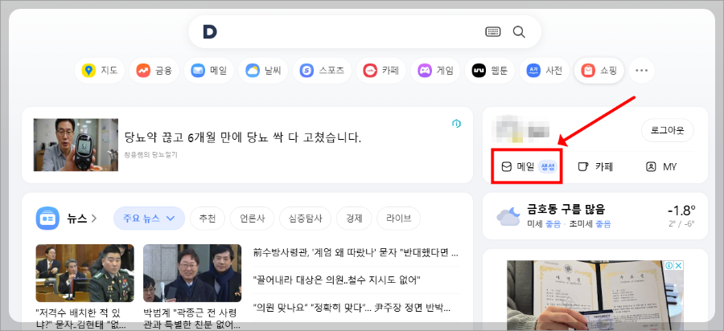Open 금융 finance shortcut
The height and width of the screenshot is (331, 724).
[x=154, y=71]
